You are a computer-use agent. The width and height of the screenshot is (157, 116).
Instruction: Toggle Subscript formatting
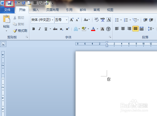tap(61, 29)
